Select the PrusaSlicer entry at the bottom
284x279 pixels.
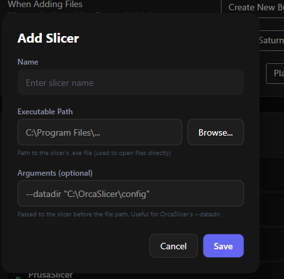pos(51,275)
